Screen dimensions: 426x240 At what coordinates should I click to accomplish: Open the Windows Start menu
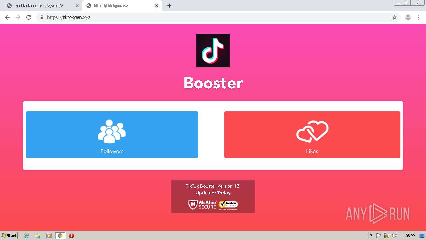point(9,235)
